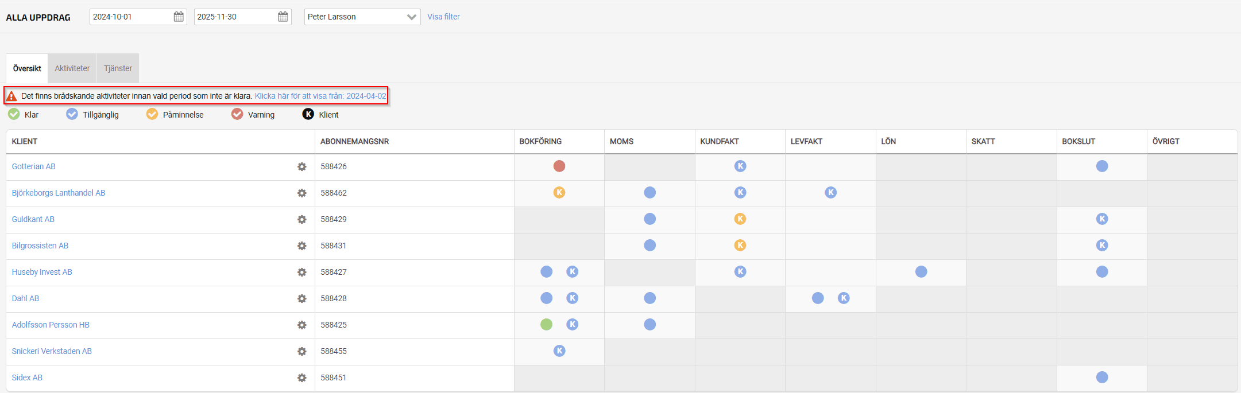Viewport: 1241px width, 393px height.
Task: Open settings gear for Sidex AB
Action: [x=301, y=378]
